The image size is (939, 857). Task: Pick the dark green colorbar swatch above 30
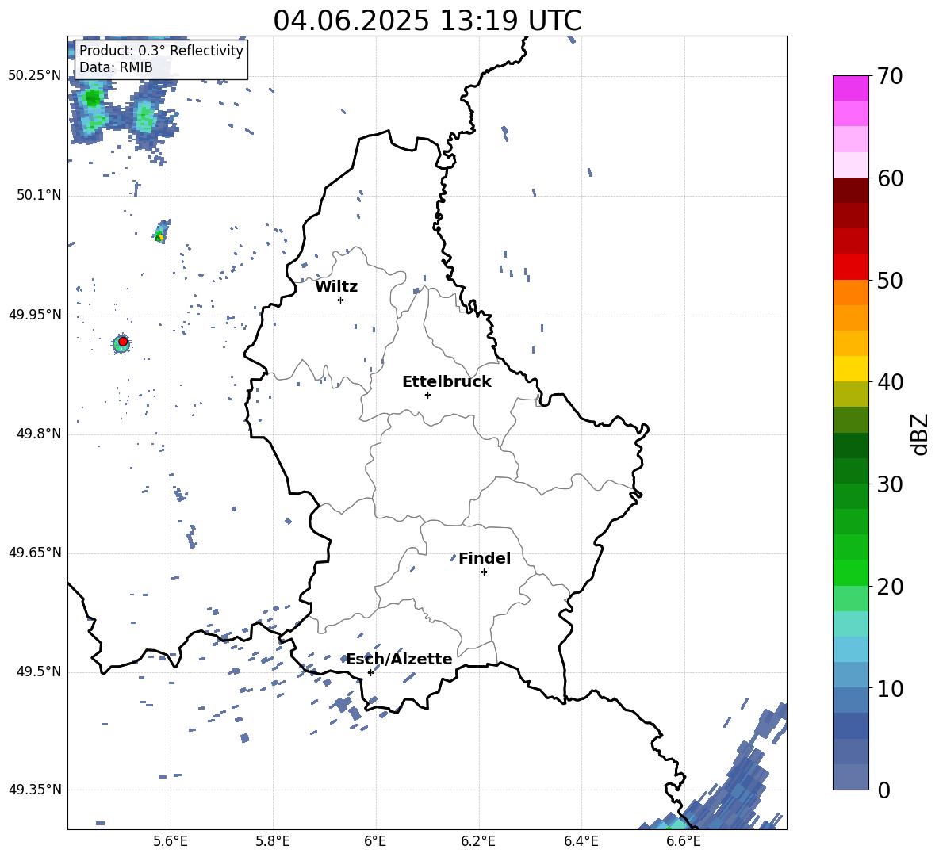pos(850,471)
